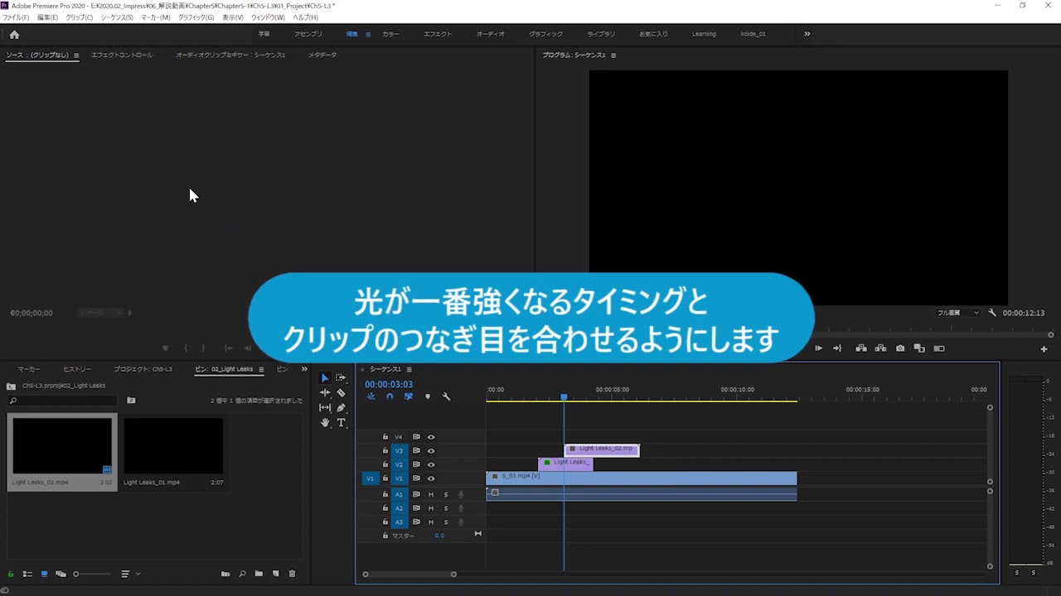Switch to エフェクトコントロール tab
Screen dimensions: 1061x596
[122, 55]
